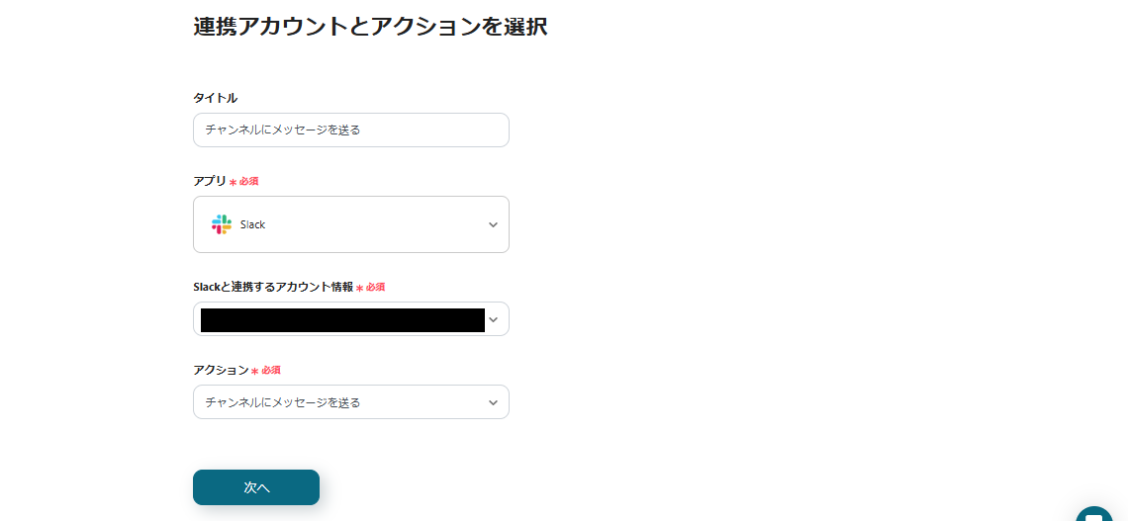Click the アクション field label
This screenshot has width=1128, height=521.
[x=221, y=370]
